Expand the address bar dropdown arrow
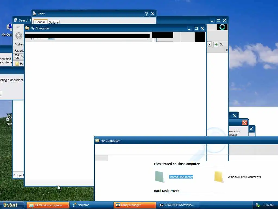The width and height of the screenshot is (278, 209). 209,44
